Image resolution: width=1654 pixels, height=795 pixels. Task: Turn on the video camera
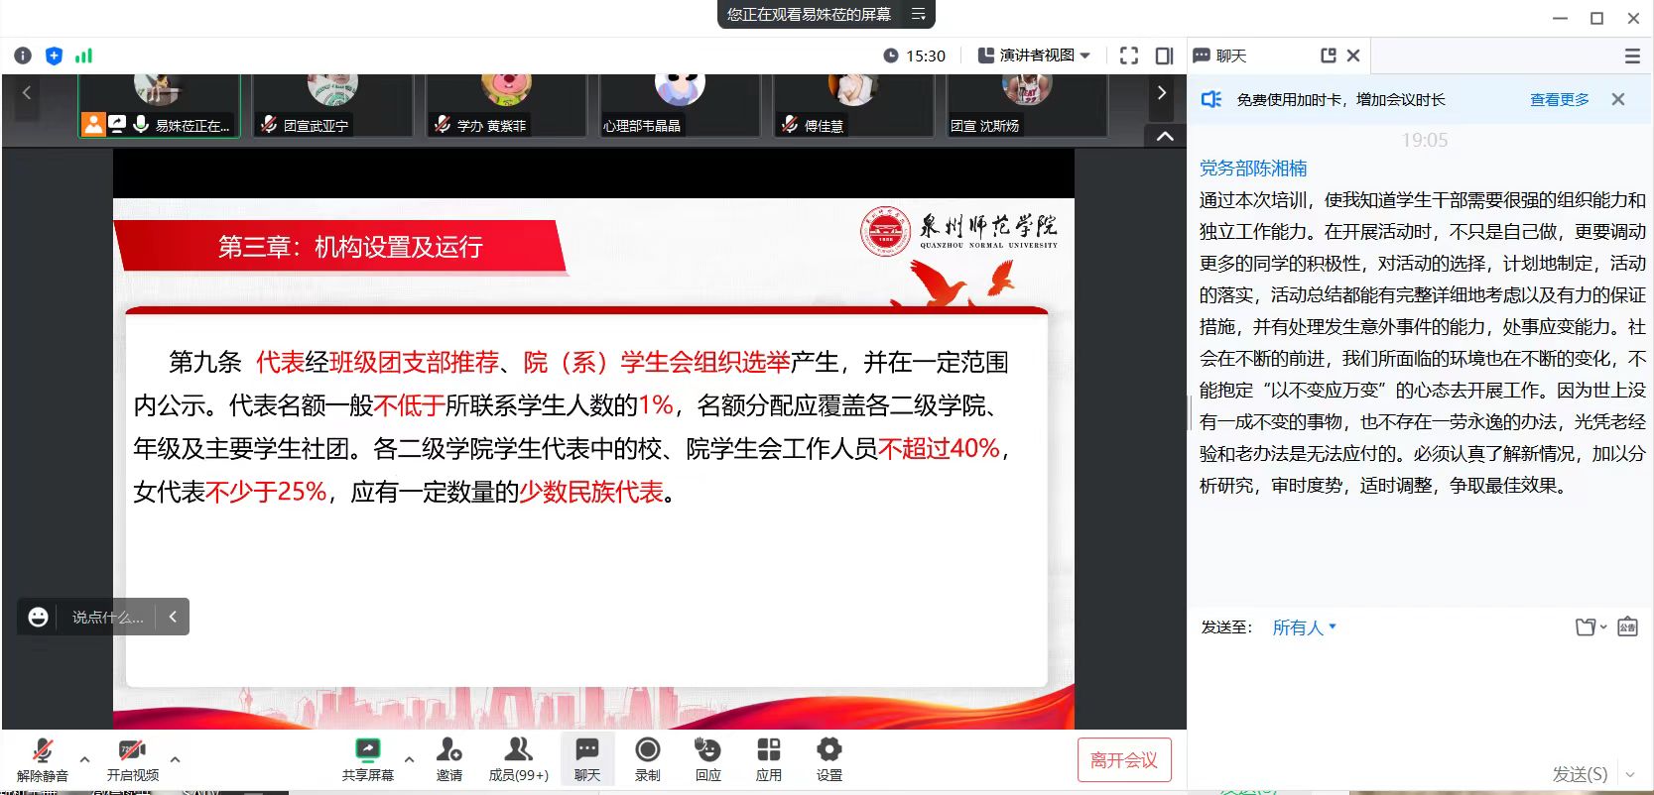(x=132, y=758)
